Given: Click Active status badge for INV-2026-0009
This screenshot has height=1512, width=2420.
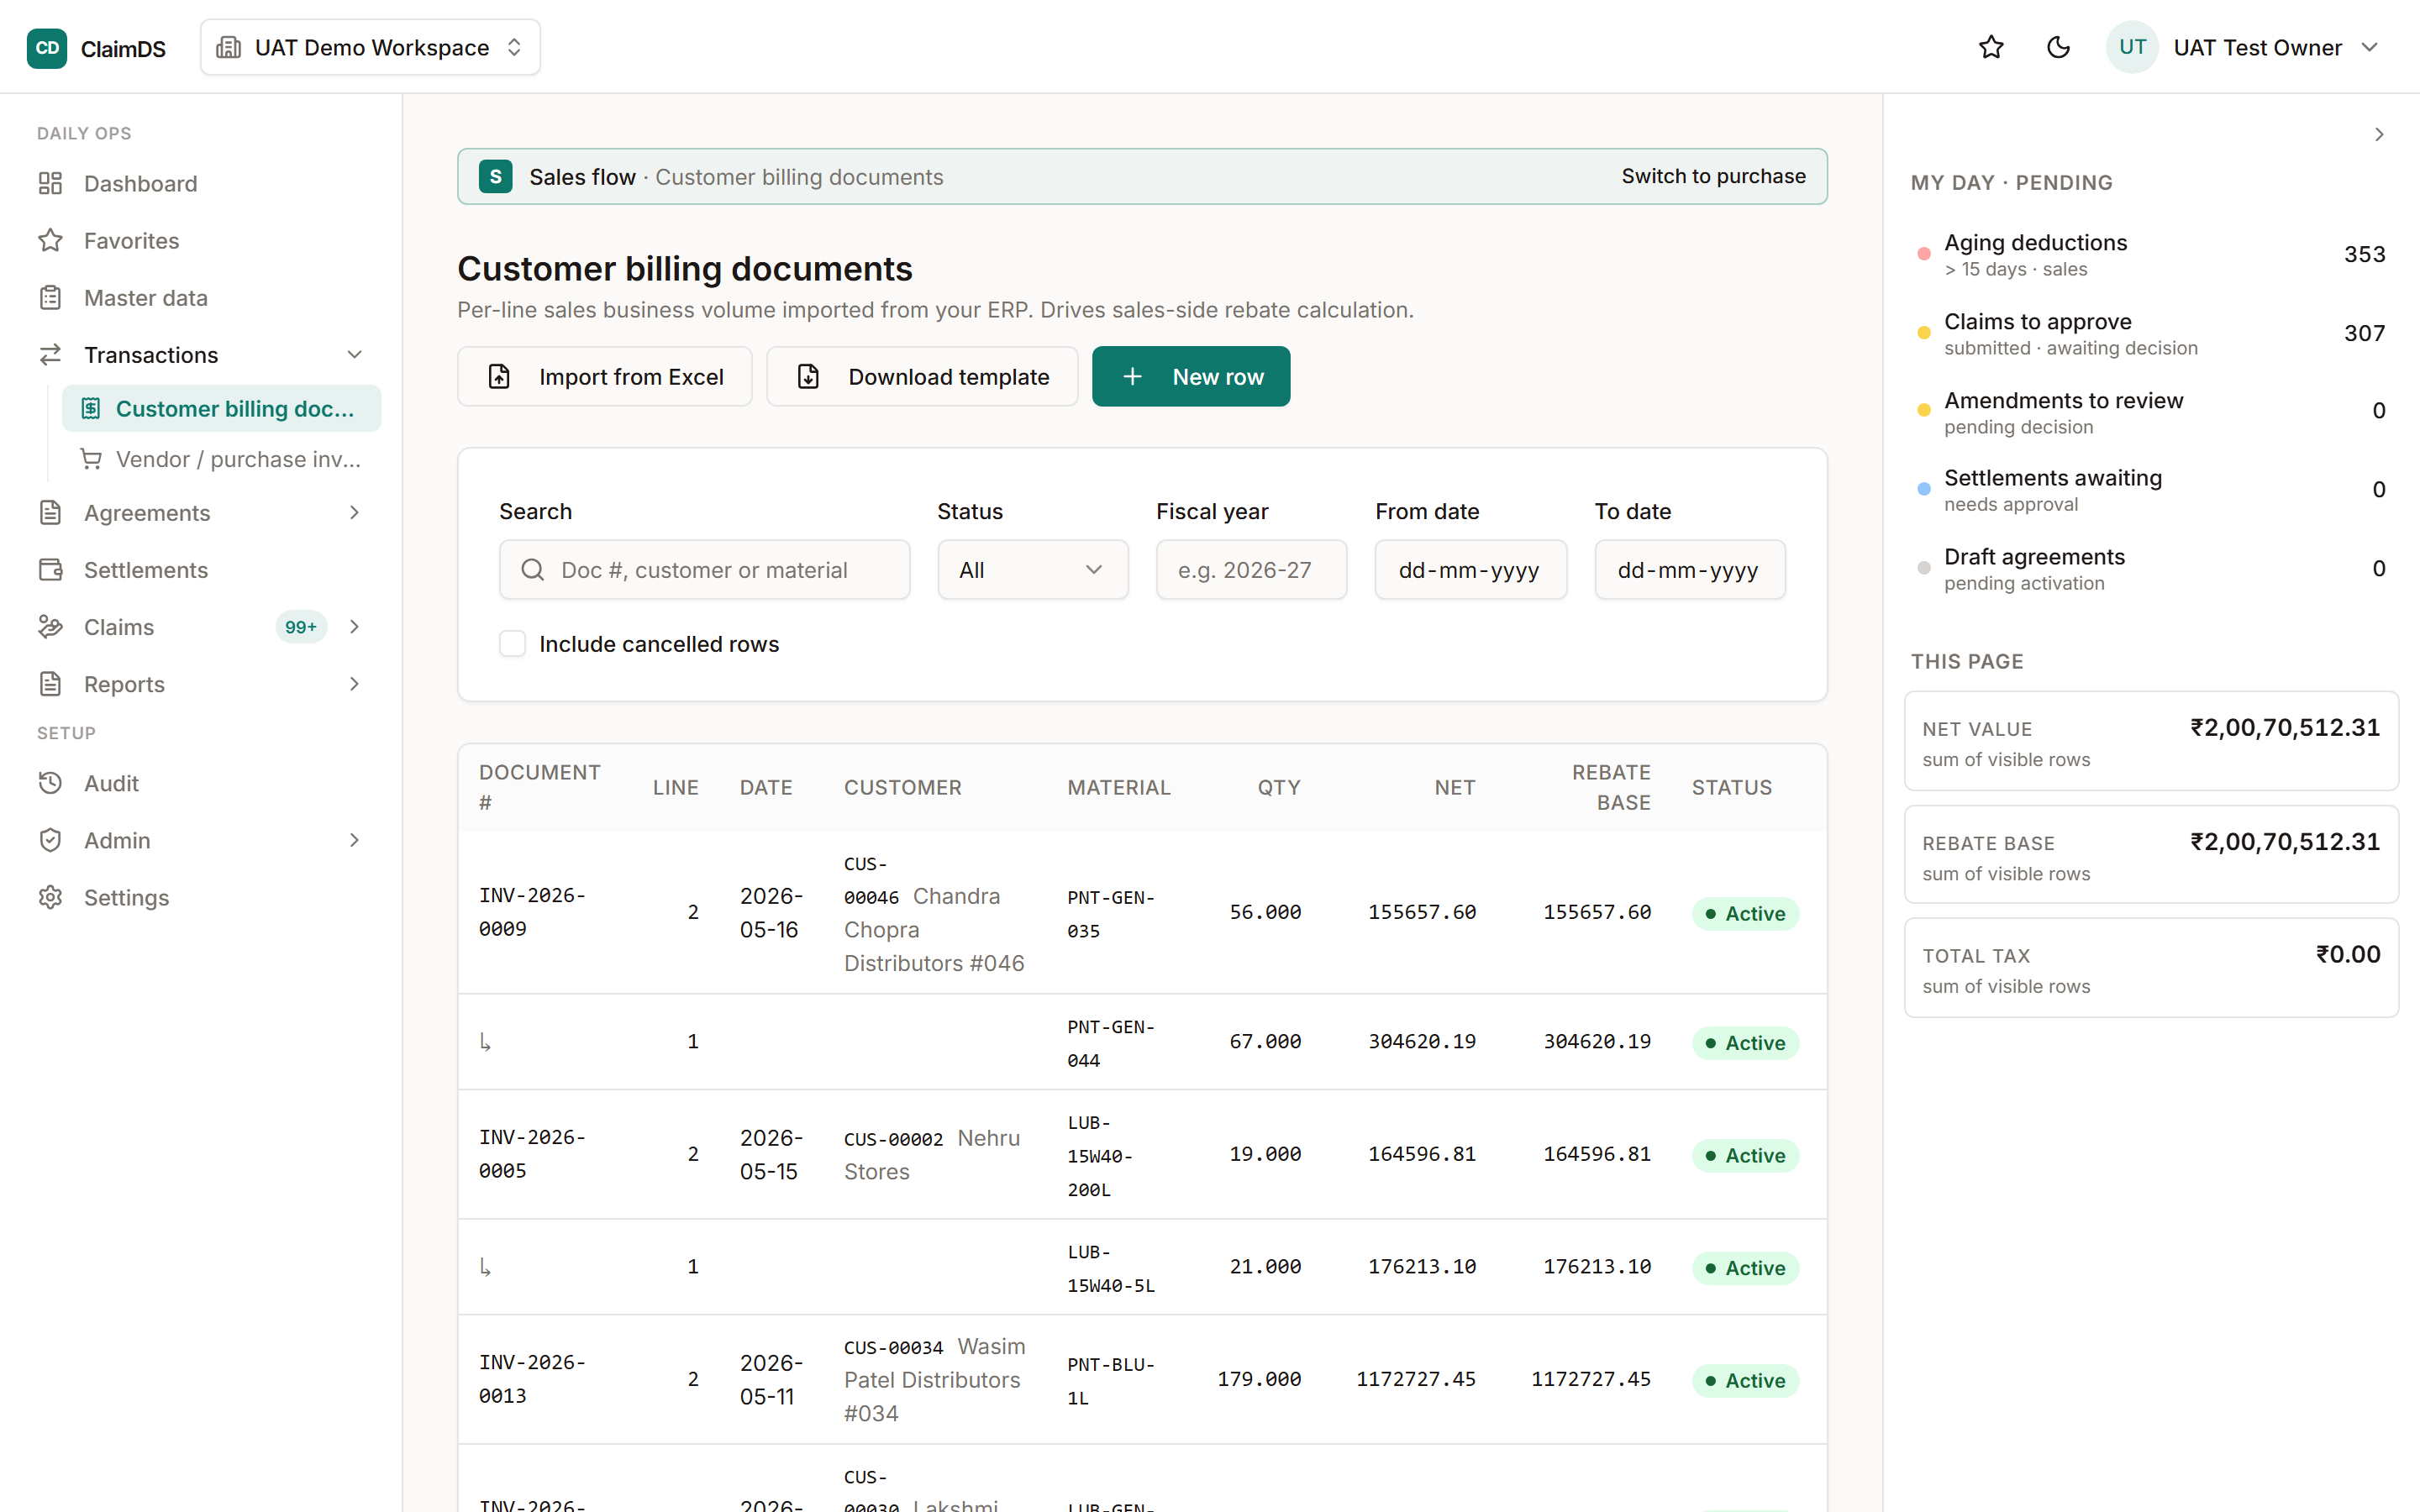Looking at the screenshot, I should pyautogui.click(x=1746, y=913).
